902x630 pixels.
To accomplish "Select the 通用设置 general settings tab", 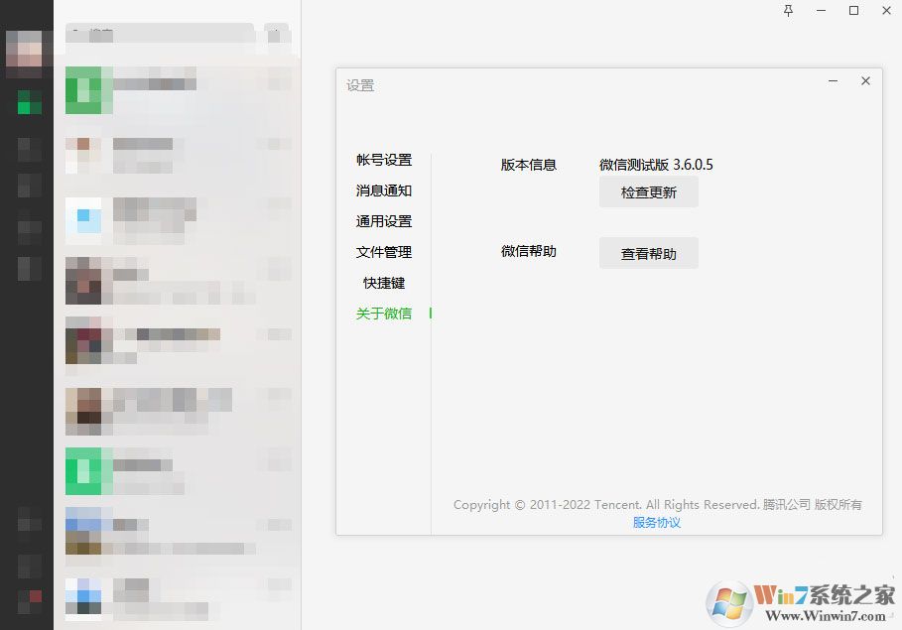I will click(x=384, y=221).
